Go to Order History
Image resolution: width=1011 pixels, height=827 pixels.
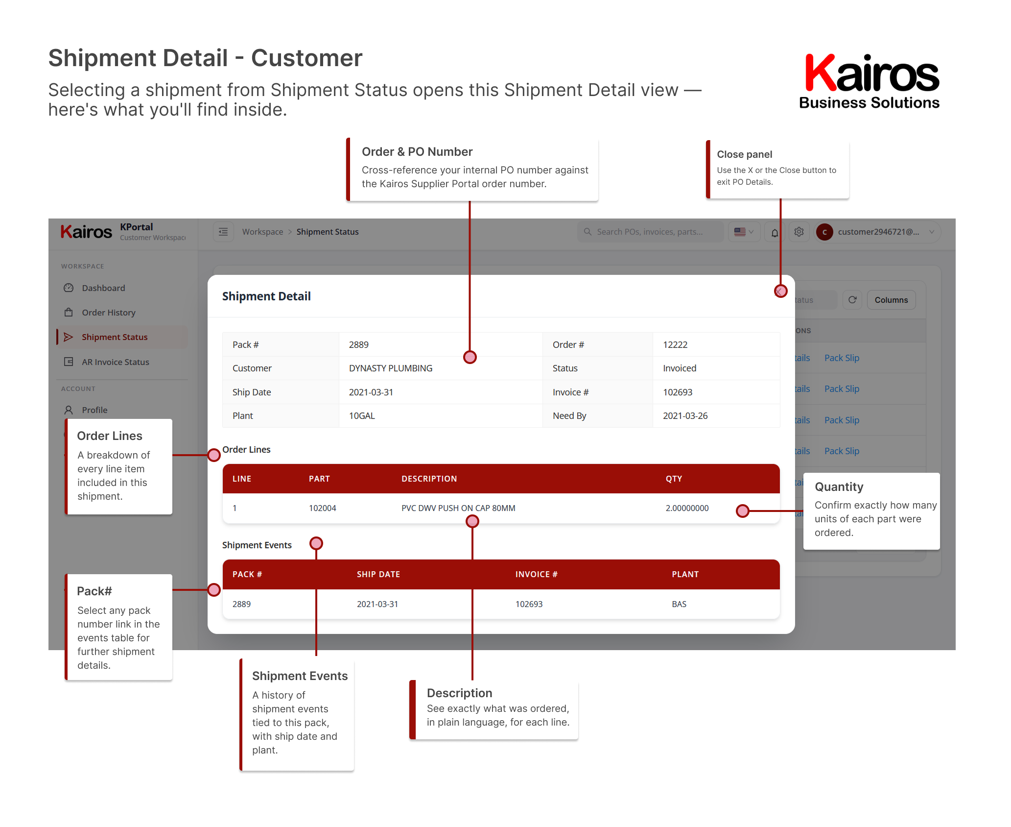click(x=122, y=313)
